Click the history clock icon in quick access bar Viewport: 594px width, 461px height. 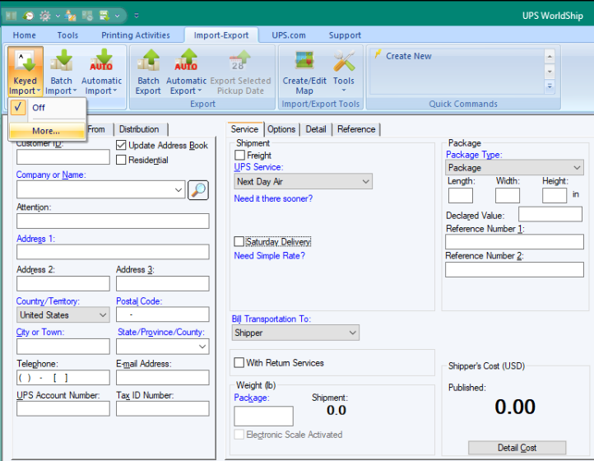pyautogui.click(x=28, y=16)
